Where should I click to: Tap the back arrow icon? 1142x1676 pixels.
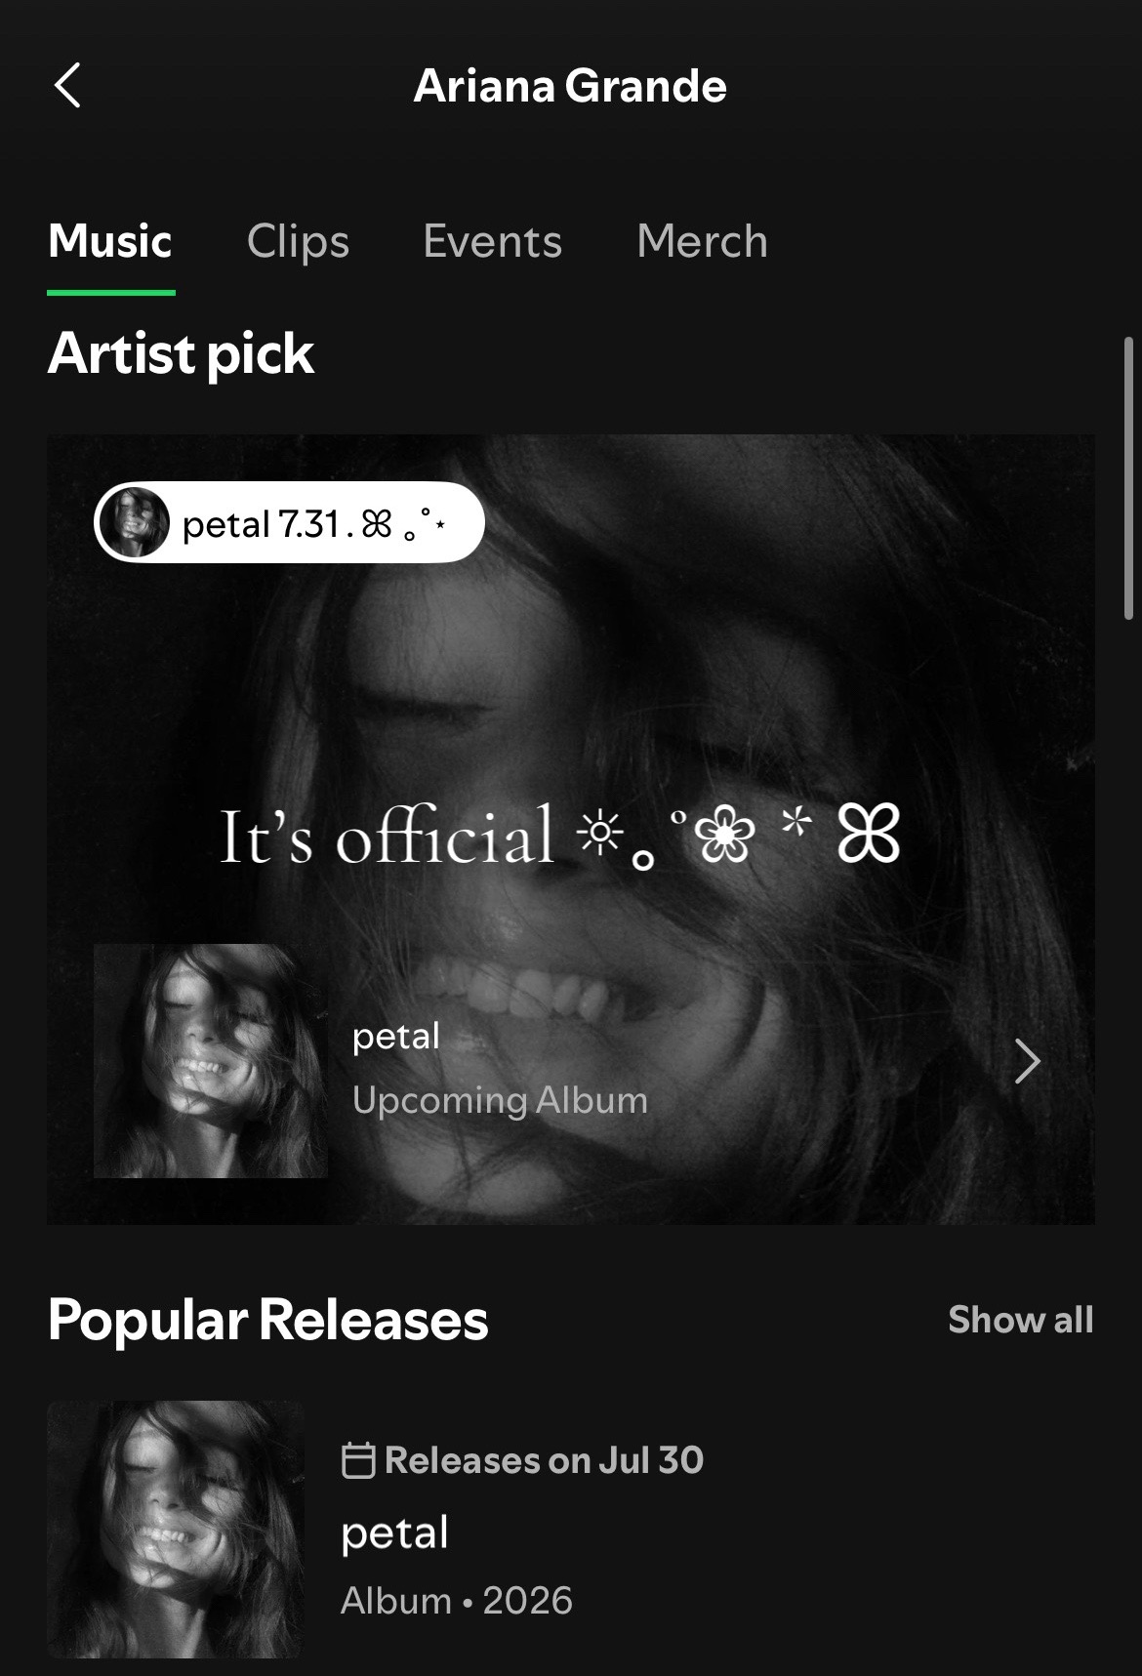click(x=66, y=85)
